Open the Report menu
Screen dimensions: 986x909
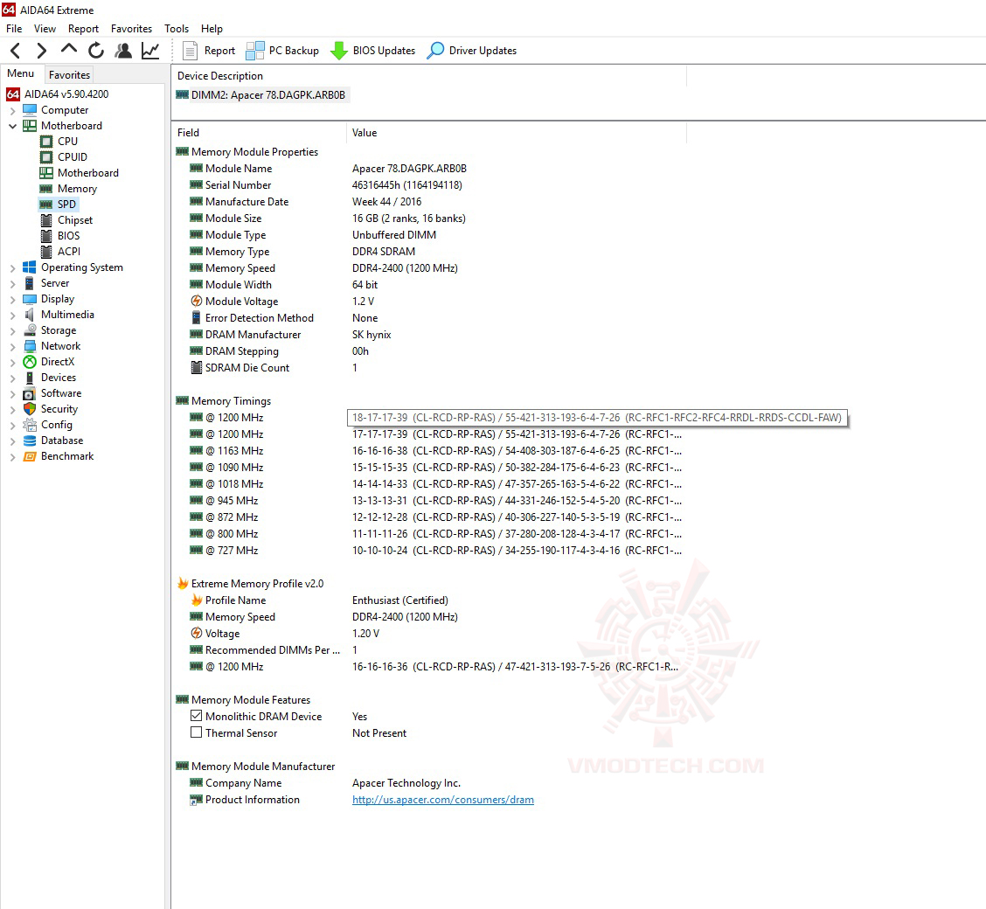click(x=84, y=28)
